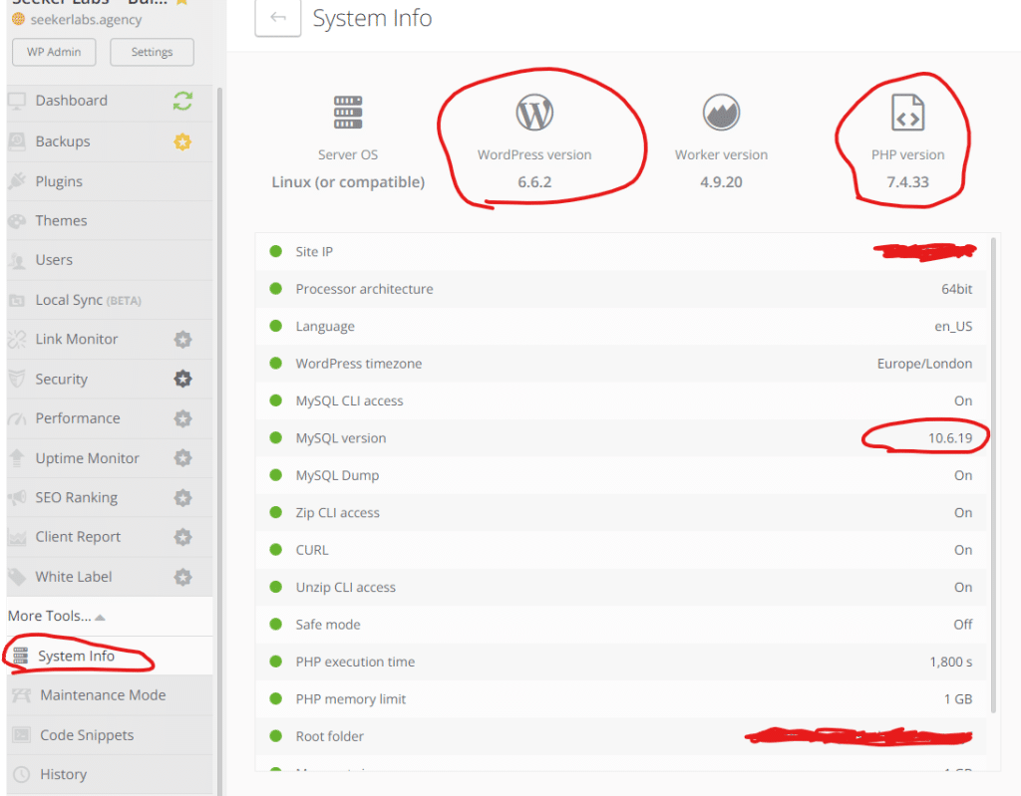This screenshot has height=796, width=1021.
Task: Click the Performance add-on badge icon
Action: click(x=183, y=418)
